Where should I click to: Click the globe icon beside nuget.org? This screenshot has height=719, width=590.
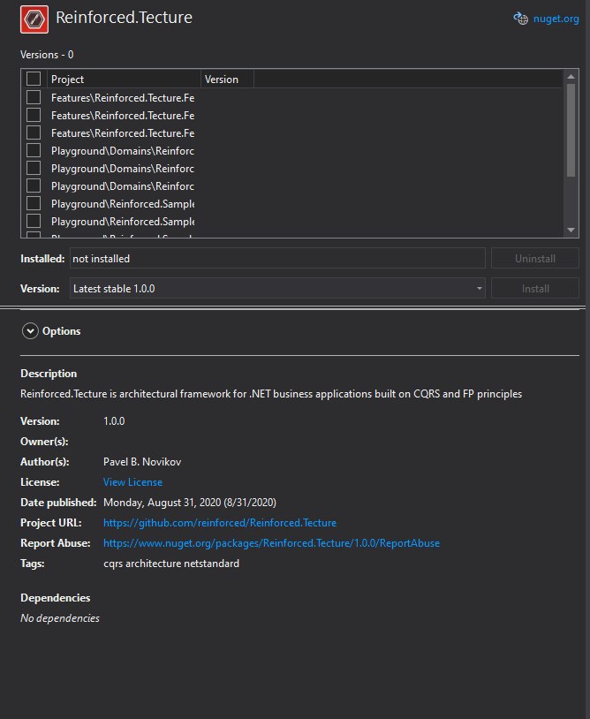click(x=521, y=19)
